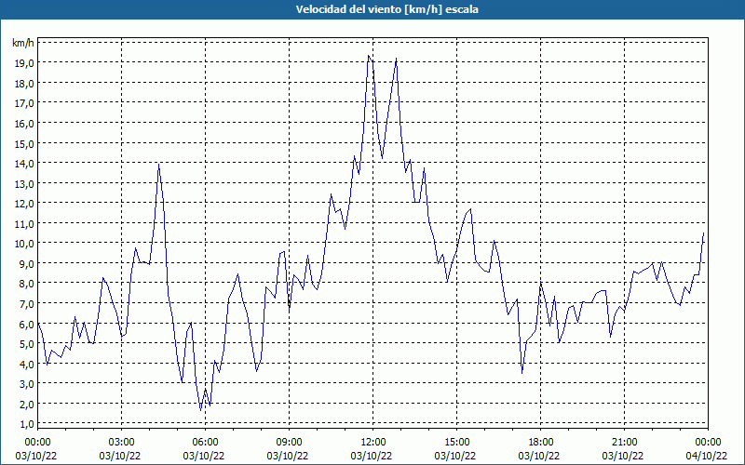Image resolution: width=745 pixels, height=465 pixels.
Task: Click the '13,0' axis value
Action: click(x=25, y=183)
